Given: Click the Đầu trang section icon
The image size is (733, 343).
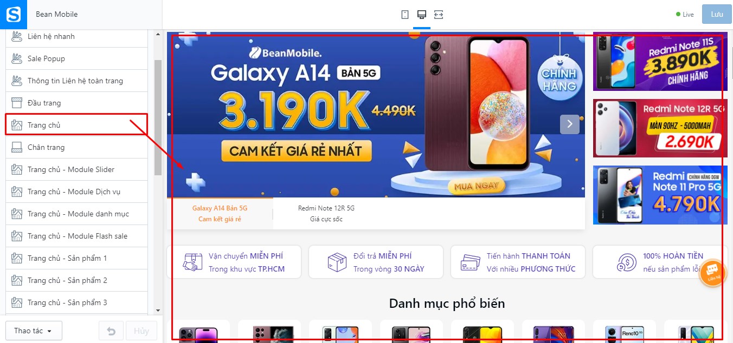Looking at the screenshot, I should point(16,103).
